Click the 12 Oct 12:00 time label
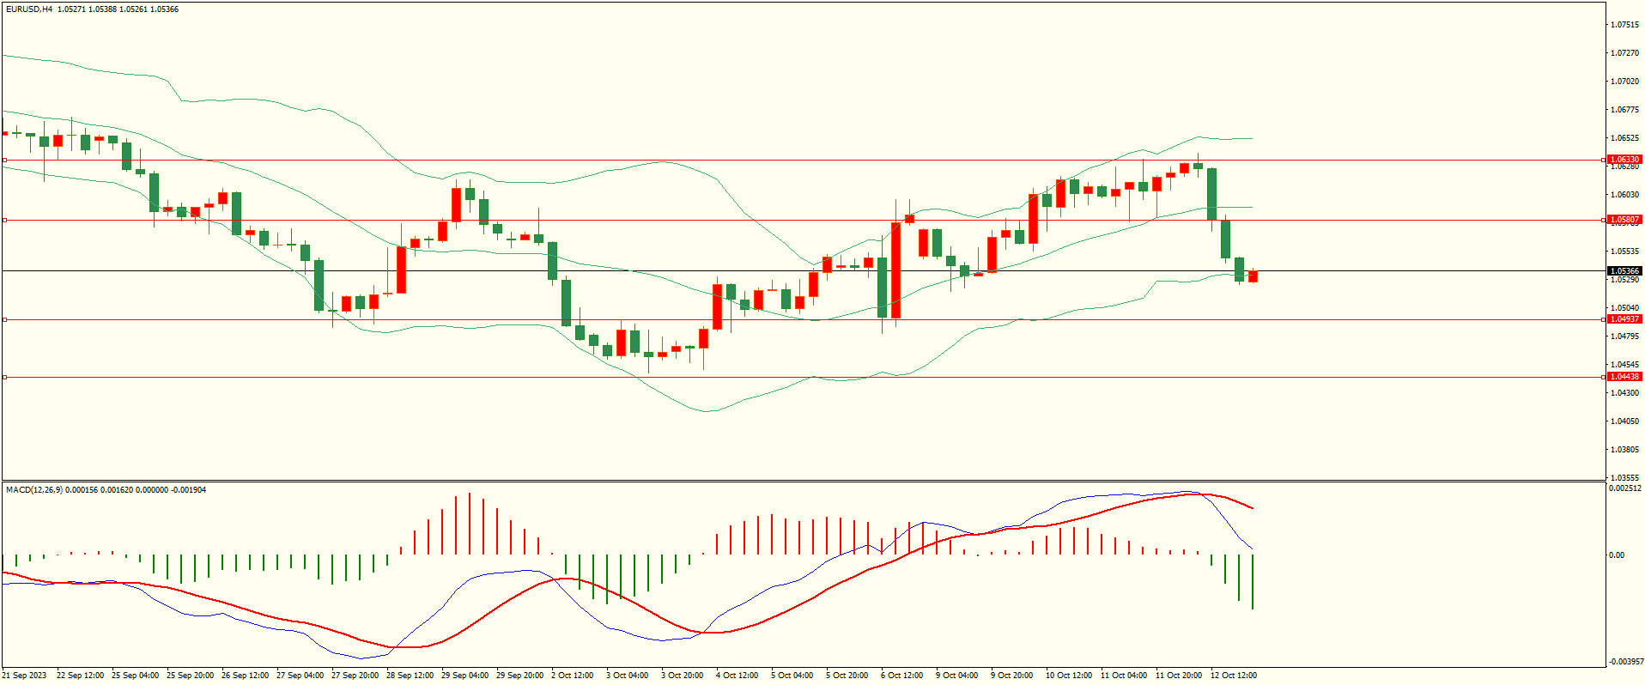Image resolution: width=1645 pixels, height=685 pixels. point(1234,676)
